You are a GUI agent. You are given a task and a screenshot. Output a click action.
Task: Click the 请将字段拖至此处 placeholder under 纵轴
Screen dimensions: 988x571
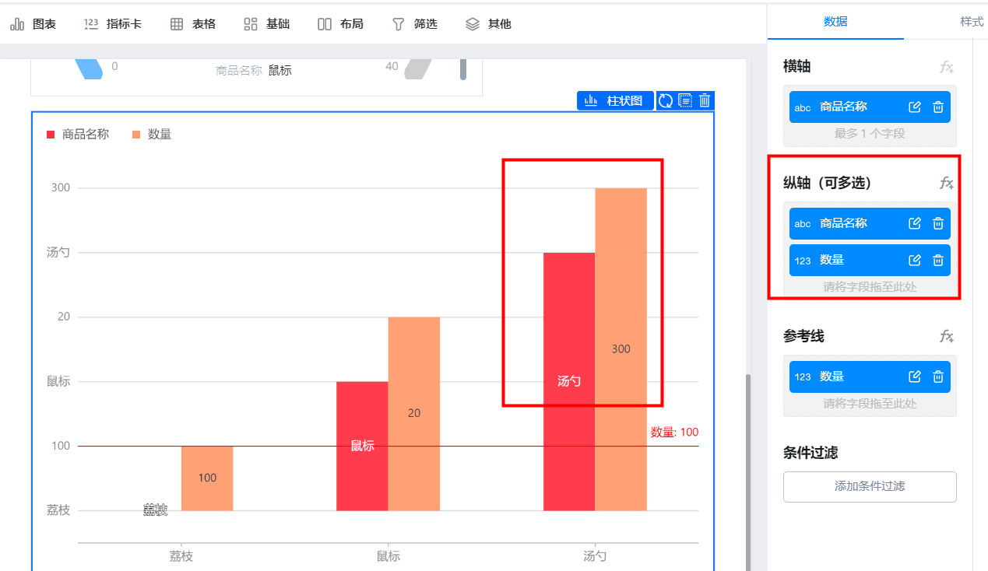[870, 287]
